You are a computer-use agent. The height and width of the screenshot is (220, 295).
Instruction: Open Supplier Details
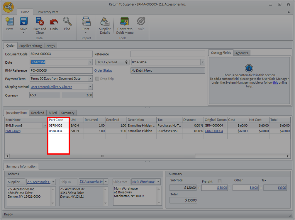[x=105, y=22]
